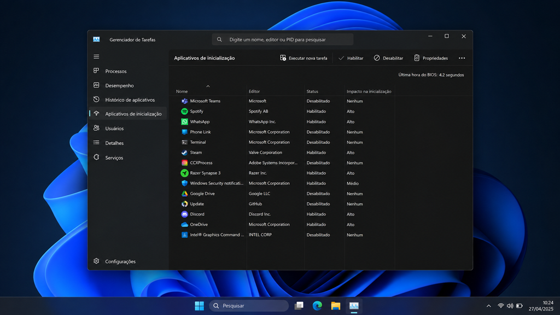Click the CCXProcess Adobe icon
Image resolution: width=560 pixels, height=315 pixels.
click(x=184, y=163)
